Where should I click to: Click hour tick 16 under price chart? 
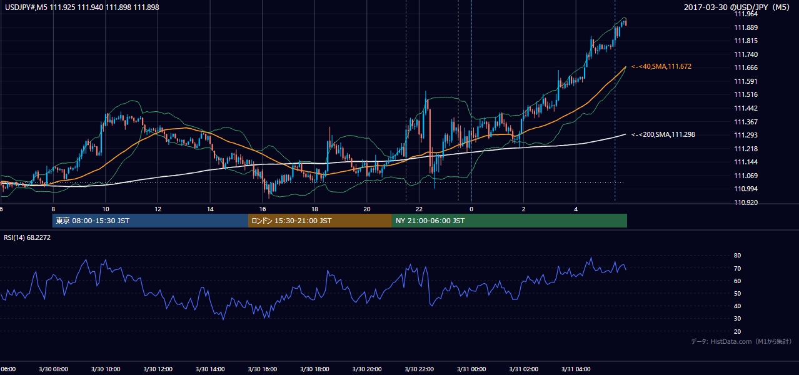[x=263, y=209]
